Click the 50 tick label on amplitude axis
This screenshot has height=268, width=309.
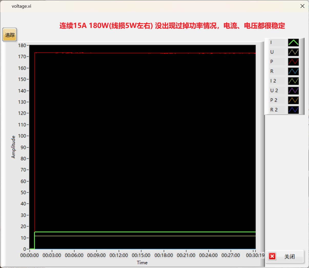pyautogui.click(x=23, y=193)
